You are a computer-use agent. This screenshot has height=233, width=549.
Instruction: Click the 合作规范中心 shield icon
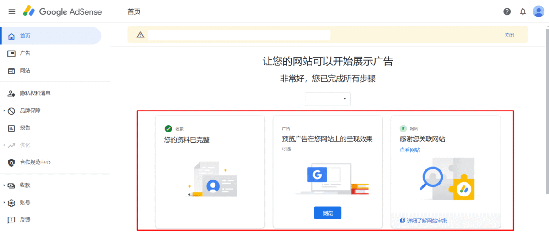coord(11,163)
